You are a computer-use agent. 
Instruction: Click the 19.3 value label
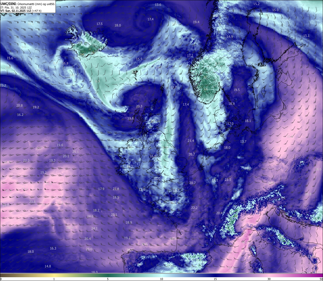pos(52,161)
